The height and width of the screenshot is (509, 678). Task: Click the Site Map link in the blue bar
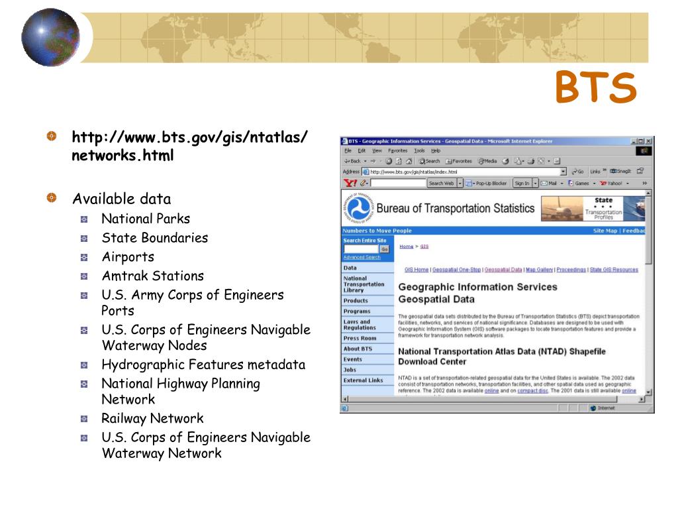605,231
